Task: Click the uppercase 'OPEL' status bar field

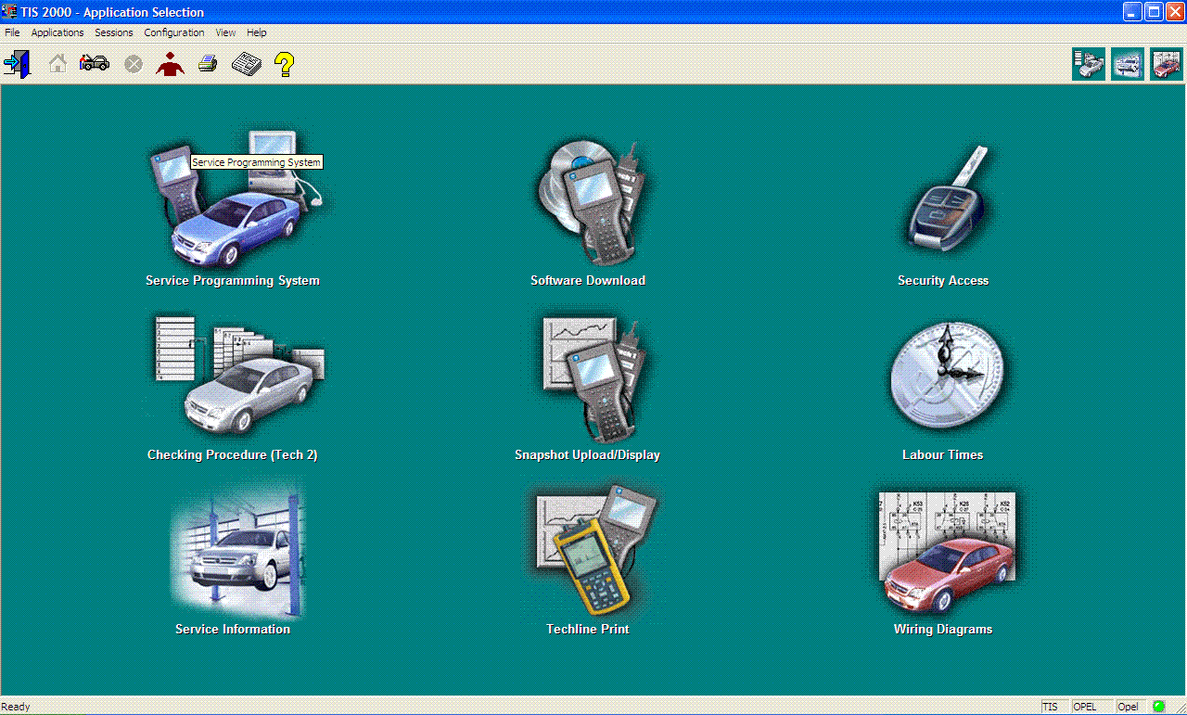Action: pyautogui.click(x=1092, y=707)
